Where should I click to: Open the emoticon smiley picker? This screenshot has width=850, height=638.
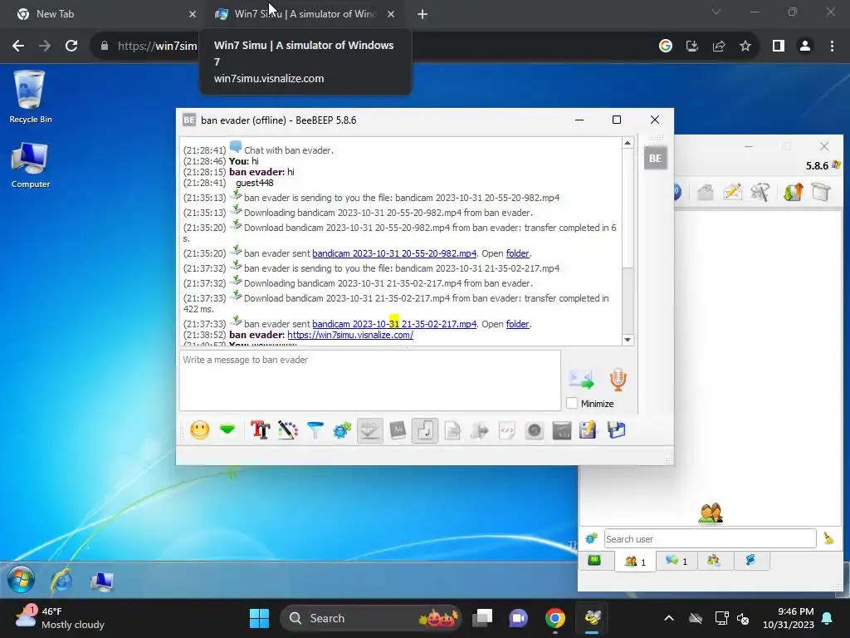[x=199, y=430]
